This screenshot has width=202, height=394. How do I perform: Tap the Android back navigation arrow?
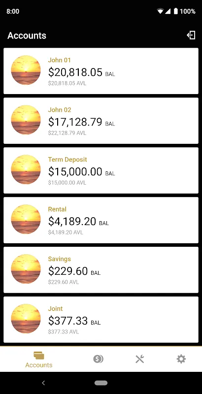click(x=43, y=383)
